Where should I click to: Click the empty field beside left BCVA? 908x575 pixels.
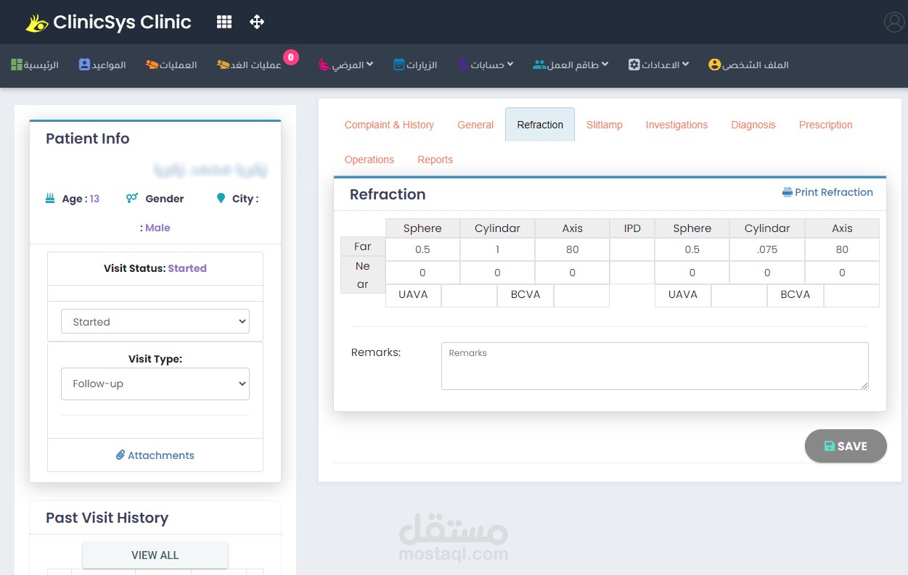coord(581,295)
